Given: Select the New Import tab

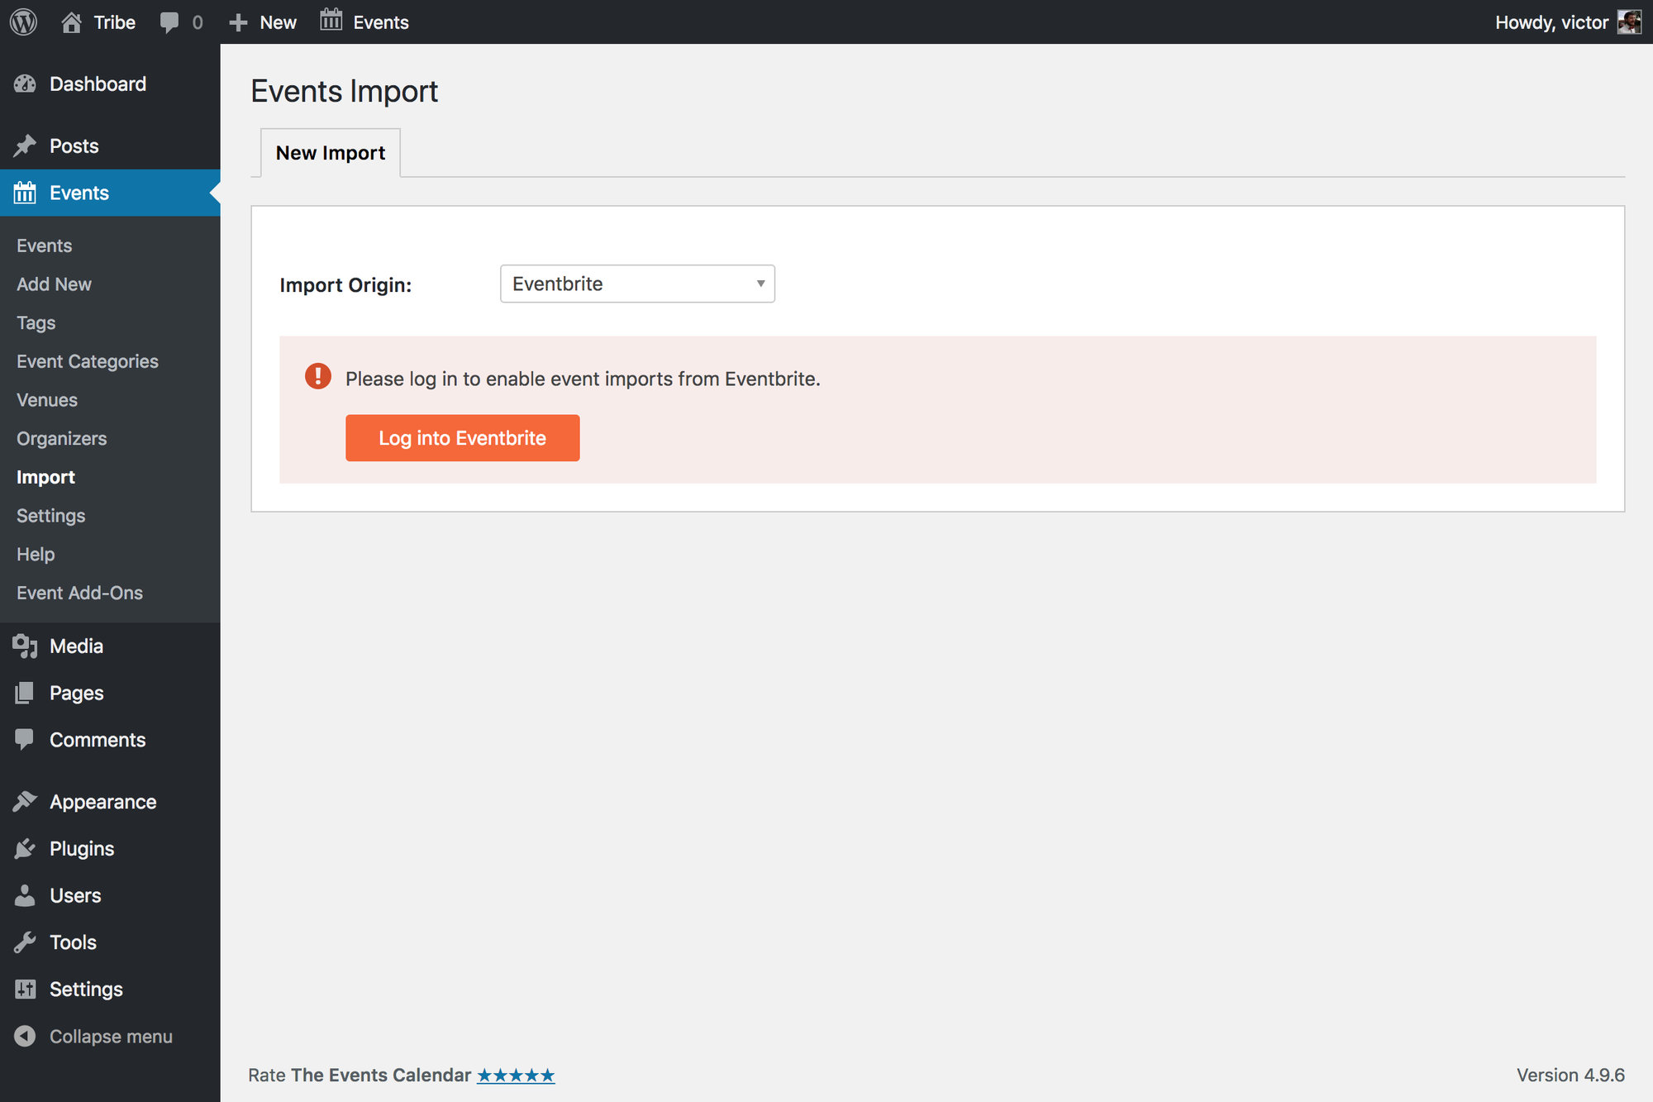Looking at the screenshot, I should (331, 153).
